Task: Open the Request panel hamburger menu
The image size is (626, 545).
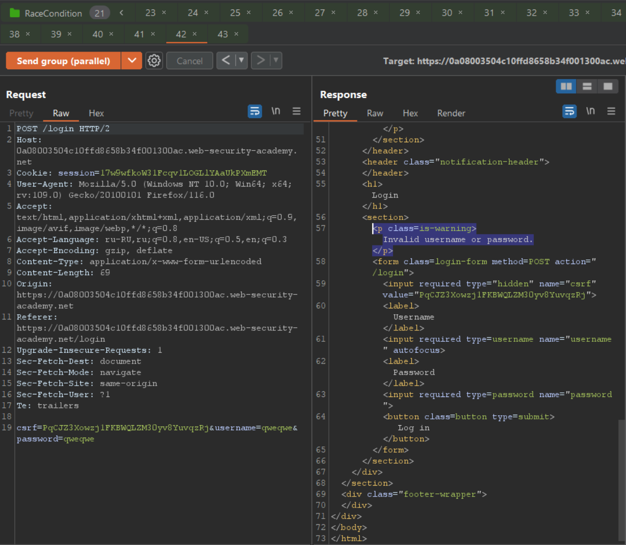Action: [x=297, y=111]
